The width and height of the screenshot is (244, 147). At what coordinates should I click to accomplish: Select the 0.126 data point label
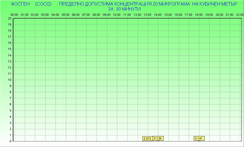158,138
